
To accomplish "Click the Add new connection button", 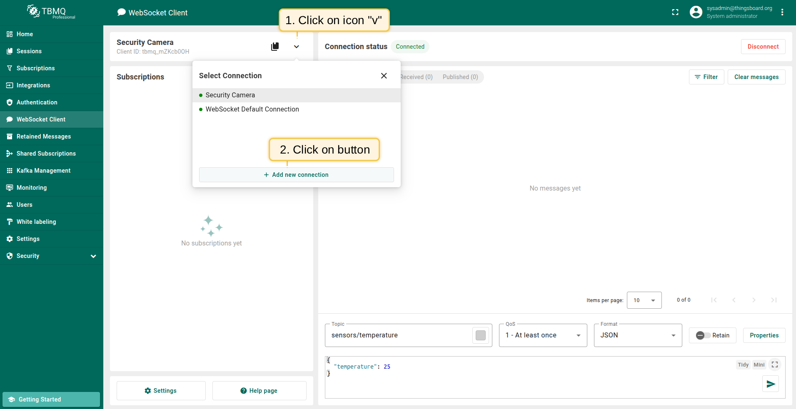I will pos(296,175).
